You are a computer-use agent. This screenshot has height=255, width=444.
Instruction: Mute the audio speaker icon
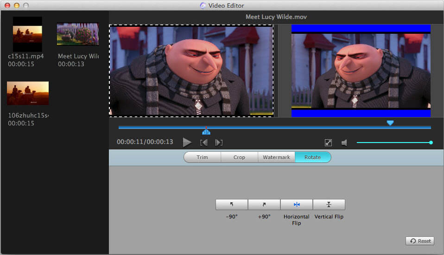(x=344, y=143)
